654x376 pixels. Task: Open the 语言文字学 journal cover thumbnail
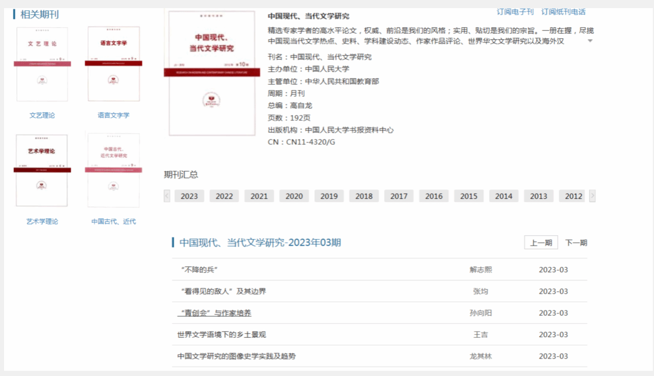tap(113, 64)
